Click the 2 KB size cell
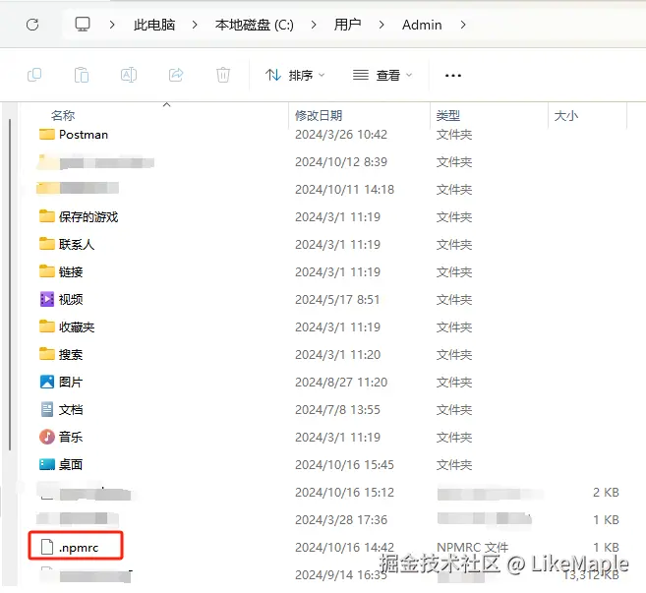 point(606,493)
